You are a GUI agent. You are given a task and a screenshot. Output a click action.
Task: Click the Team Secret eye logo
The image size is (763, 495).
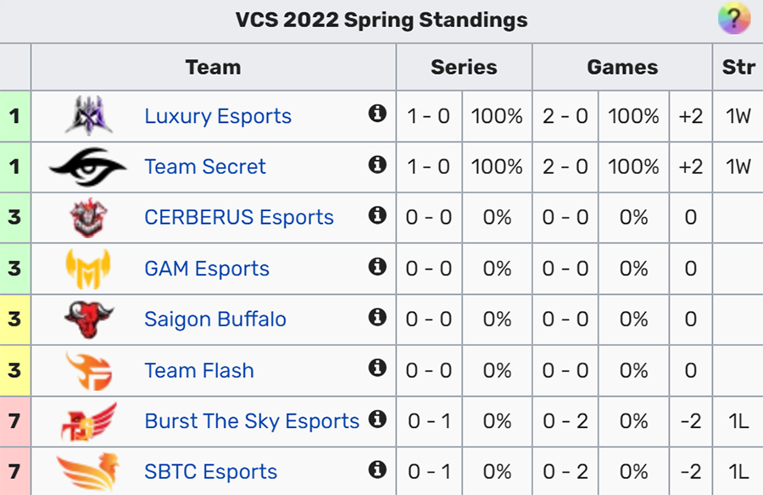[88, 167]
